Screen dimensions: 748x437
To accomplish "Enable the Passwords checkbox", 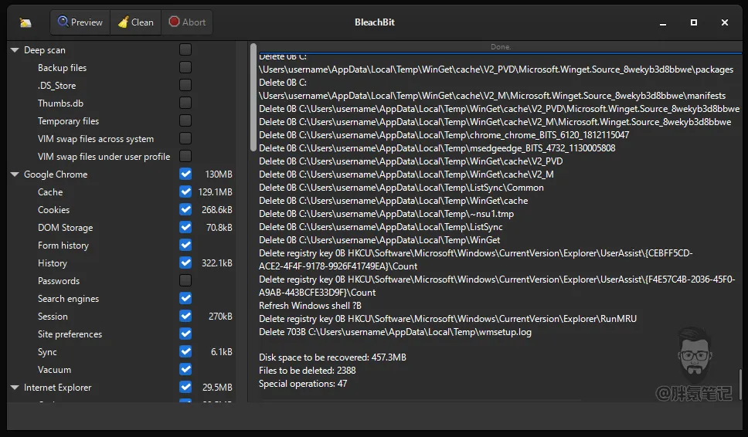I will click(185, 280).
